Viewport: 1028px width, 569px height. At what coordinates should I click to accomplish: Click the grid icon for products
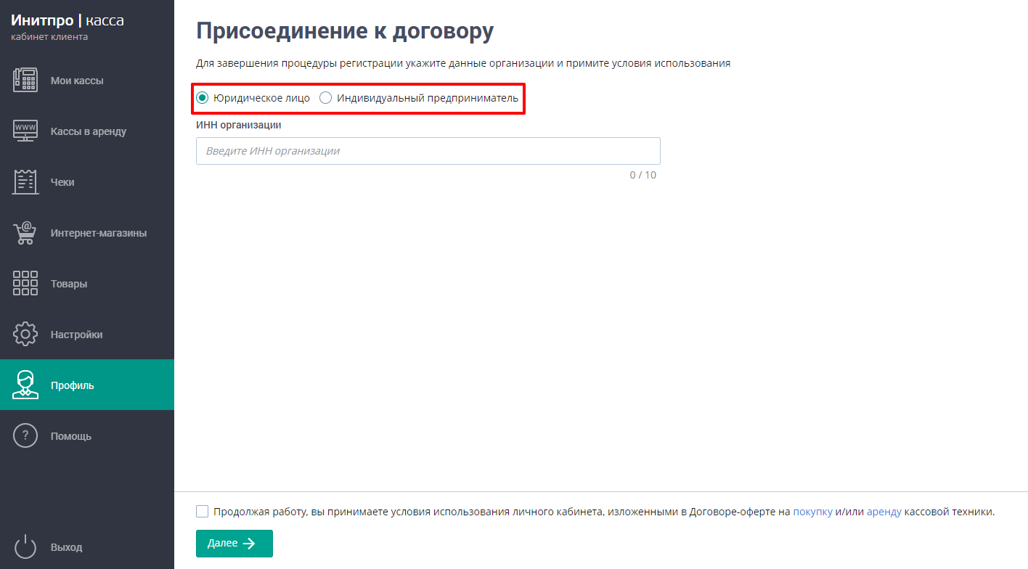pyautogui.click(x=25, y=283)
